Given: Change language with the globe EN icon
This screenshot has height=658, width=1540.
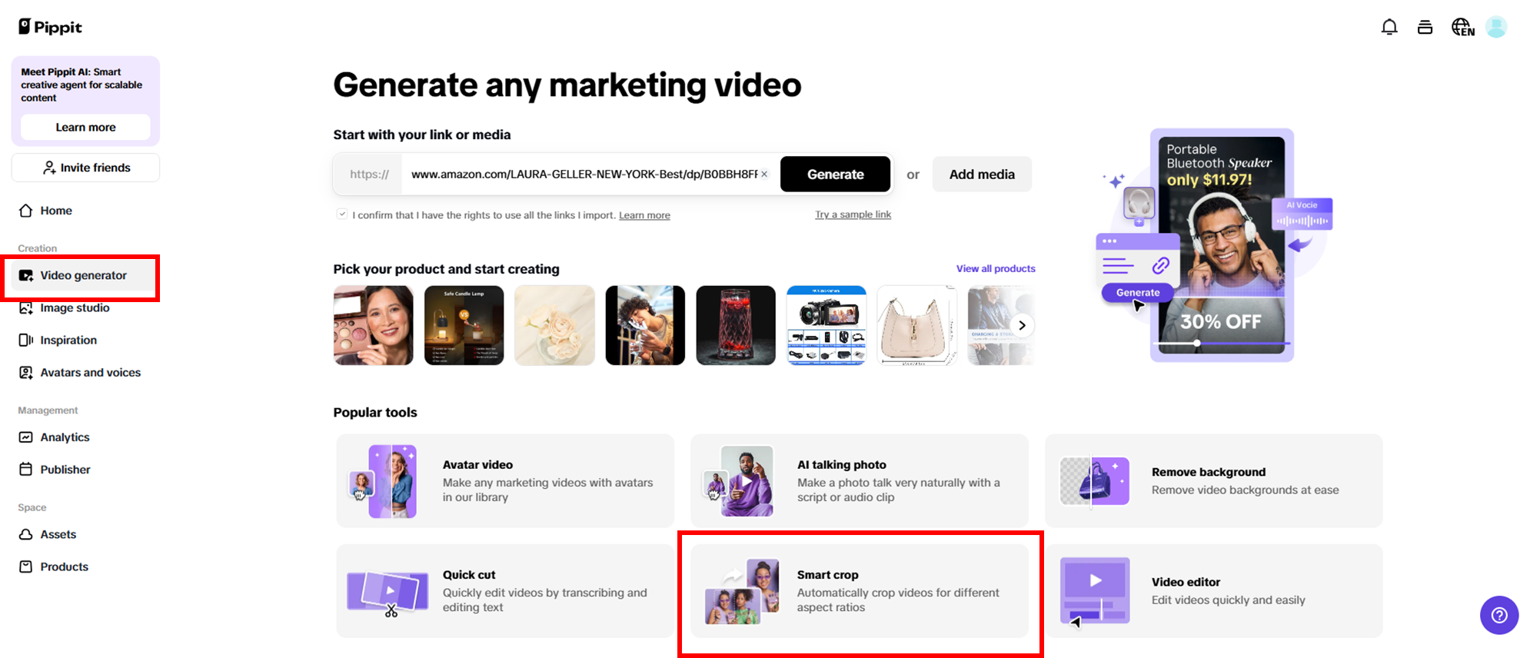Looking at the screenshot, I should coord(1462,28).
